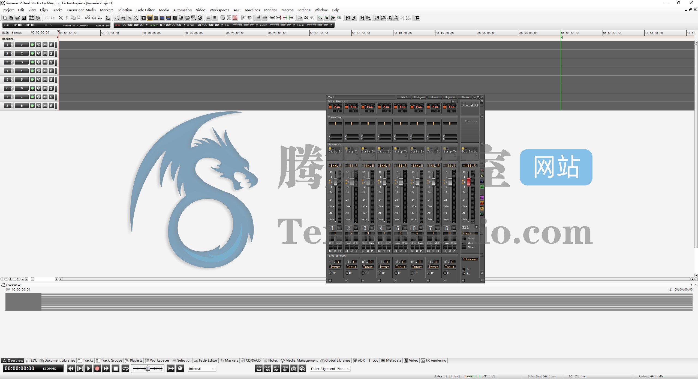The height and width of the screenshot is (379, 698).
Task: Click monitoring icon on track 3
Action: 39,62
